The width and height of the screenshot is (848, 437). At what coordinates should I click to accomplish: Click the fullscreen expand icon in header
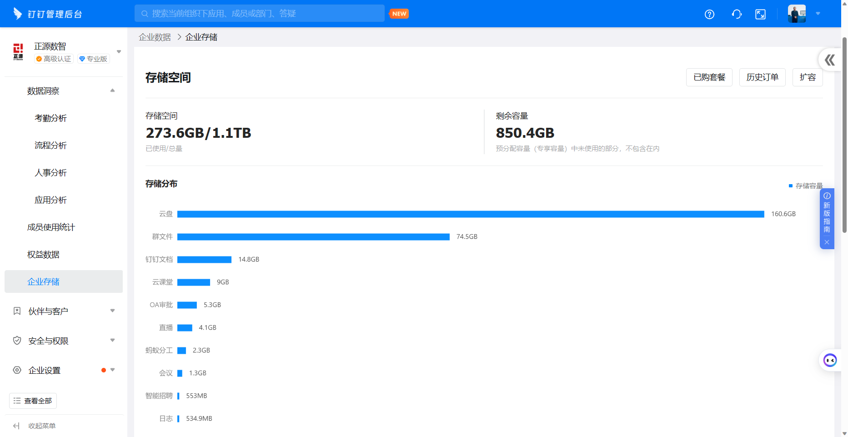[x=760, y=14]
